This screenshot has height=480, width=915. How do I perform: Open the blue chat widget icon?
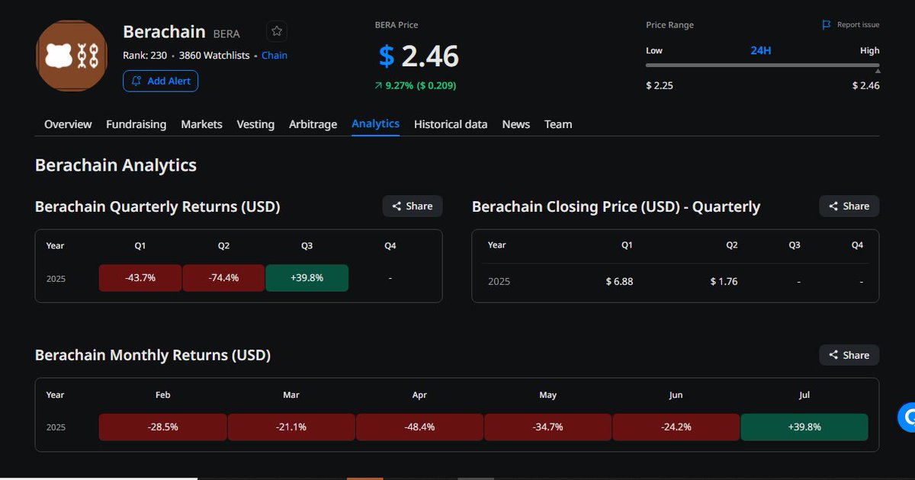[907, 417]
